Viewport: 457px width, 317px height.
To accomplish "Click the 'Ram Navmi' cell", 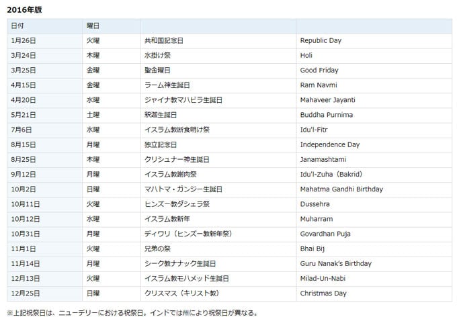I will pyautogui.click(x=374, y=85).
